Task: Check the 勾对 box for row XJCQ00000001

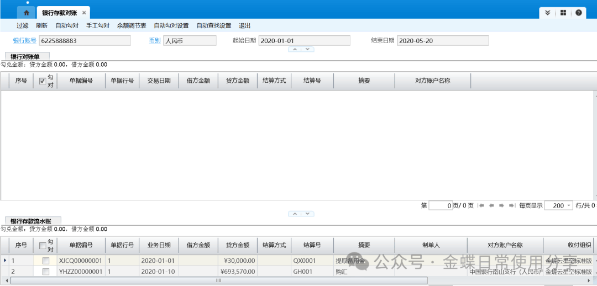Action: 46,261
